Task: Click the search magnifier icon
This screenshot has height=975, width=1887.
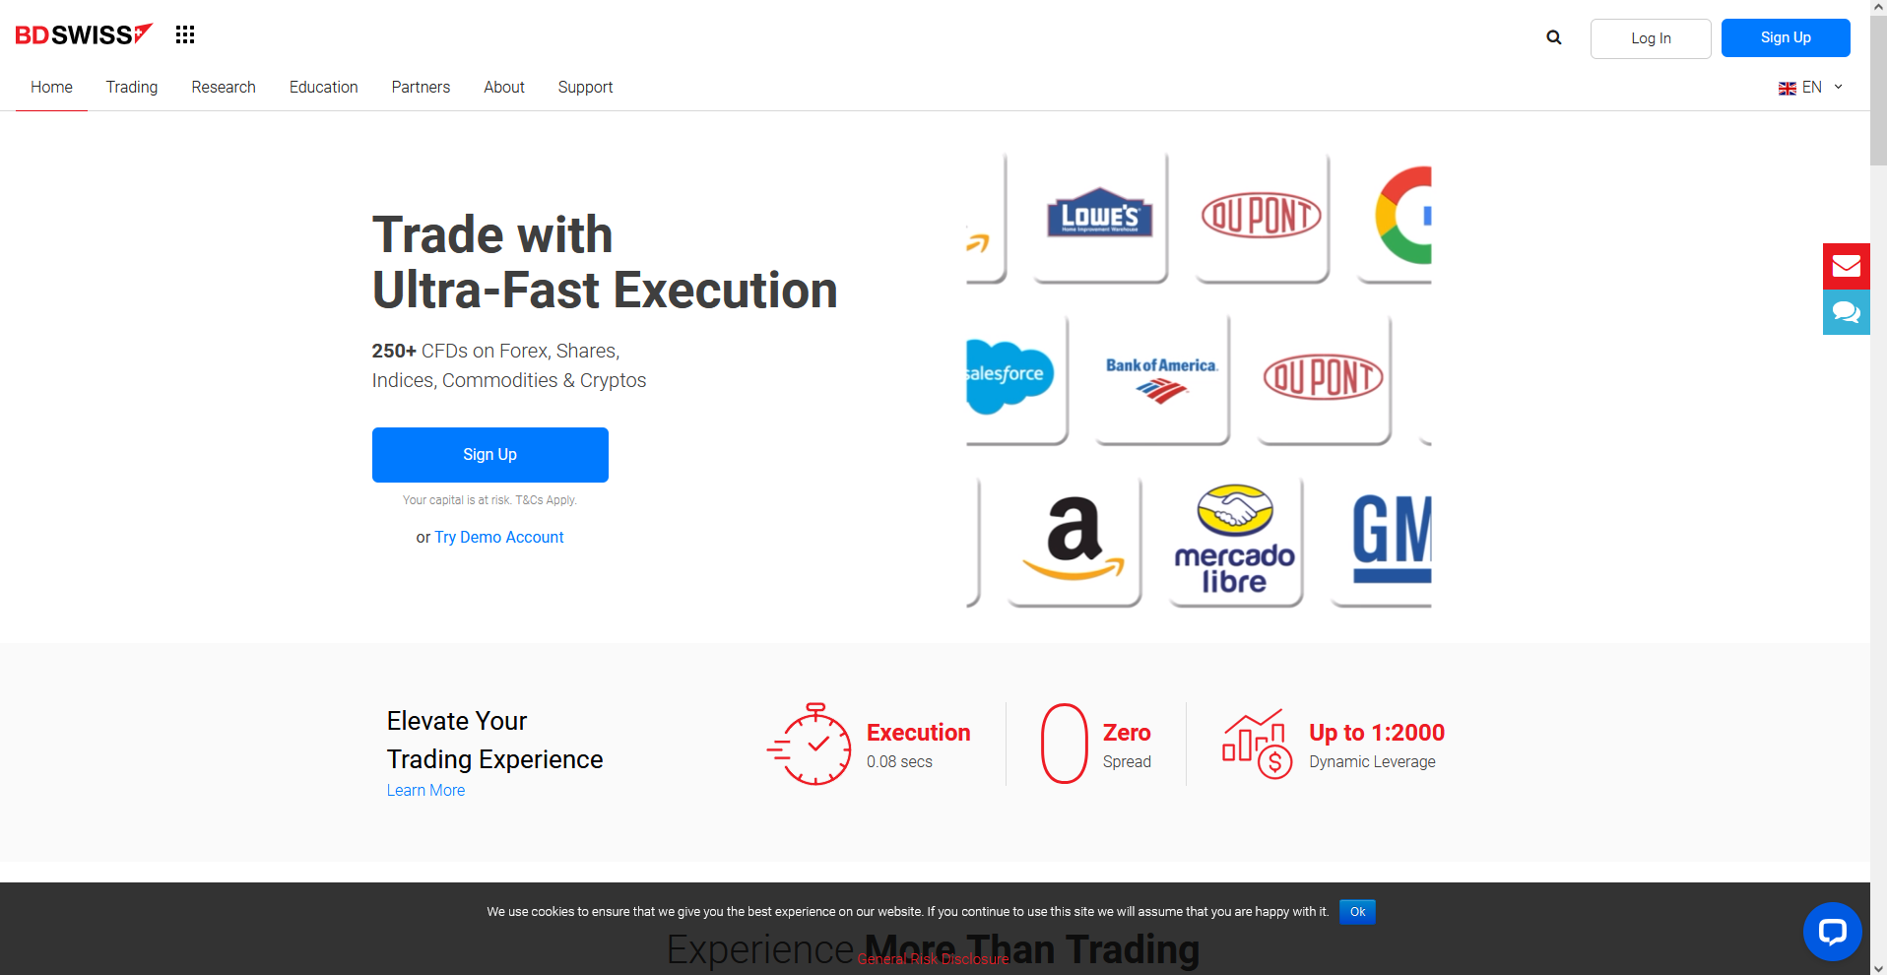Action: (x=1554, y=37)
